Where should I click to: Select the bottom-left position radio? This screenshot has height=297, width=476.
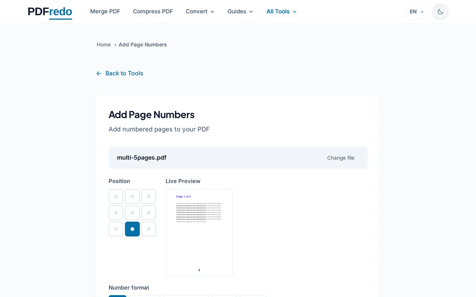[x=116, y=229]
